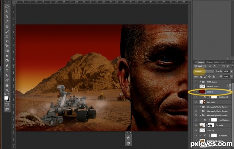The width and height of the screenshot is (234, 149).
Task: Click the white foreground color swatch
Action: 6,98
